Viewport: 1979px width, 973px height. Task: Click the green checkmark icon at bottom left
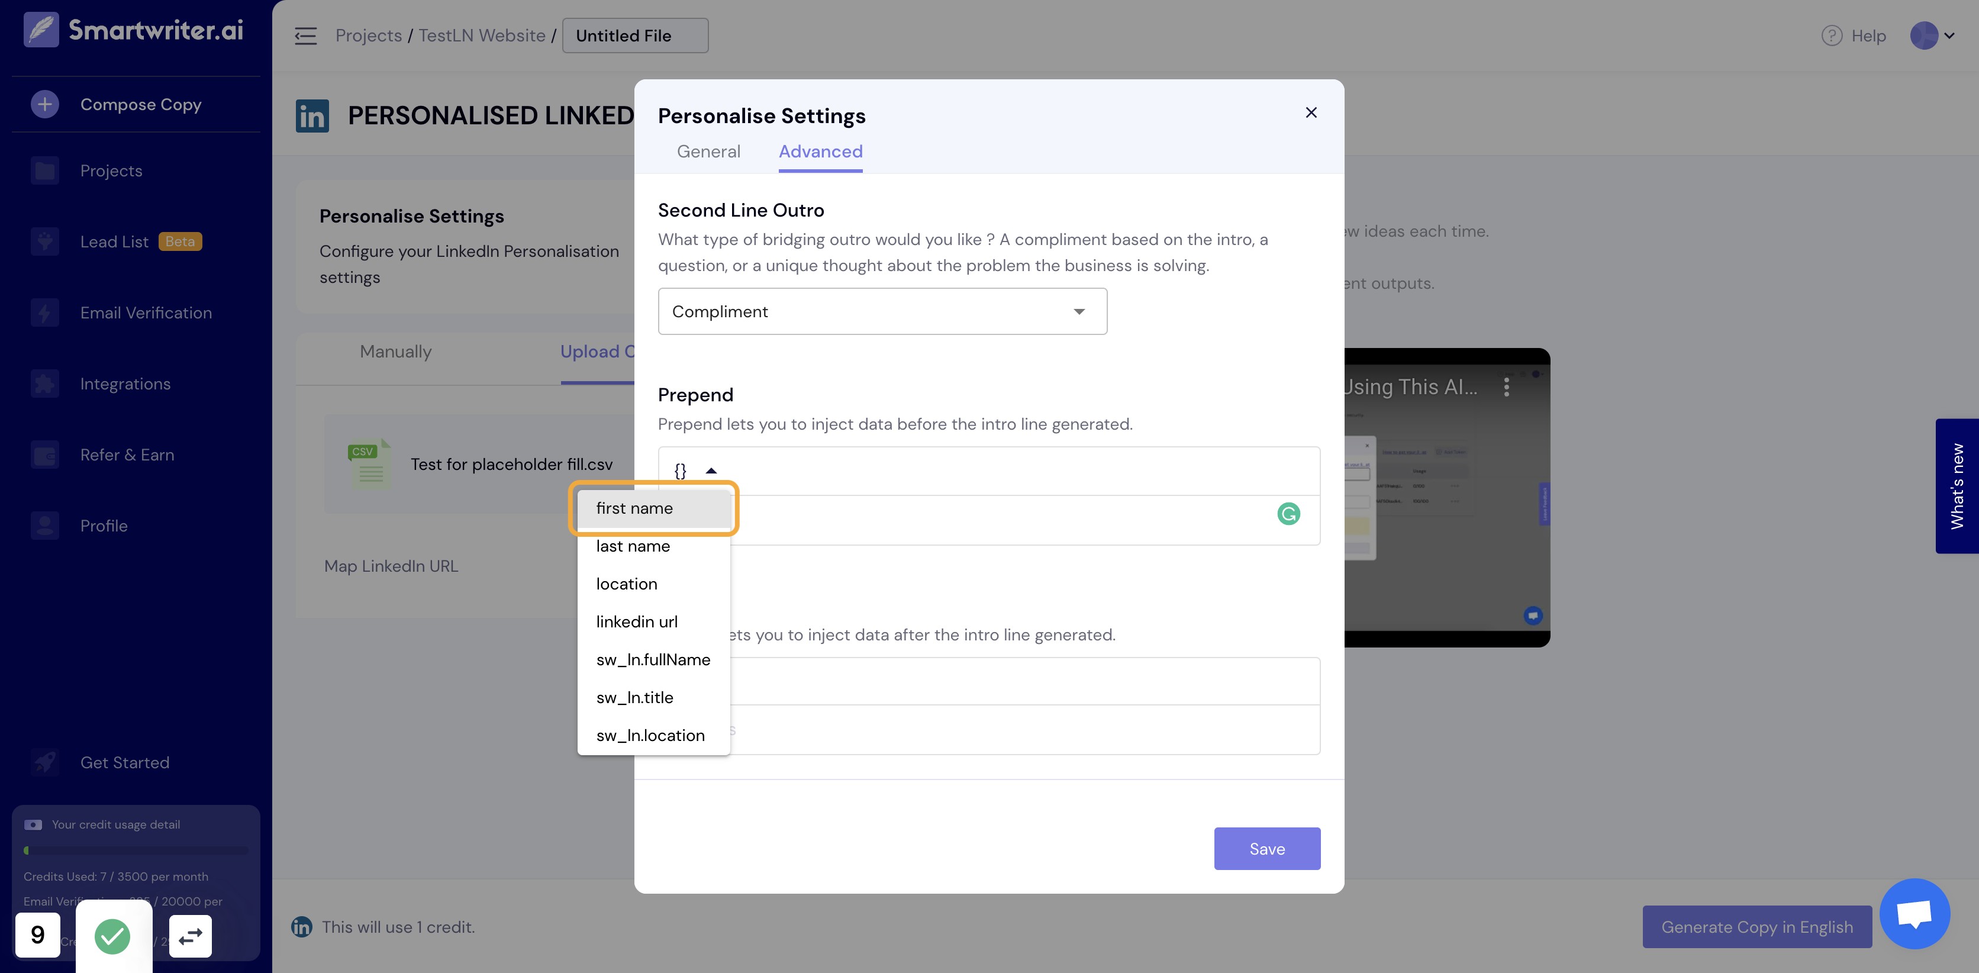112,936
